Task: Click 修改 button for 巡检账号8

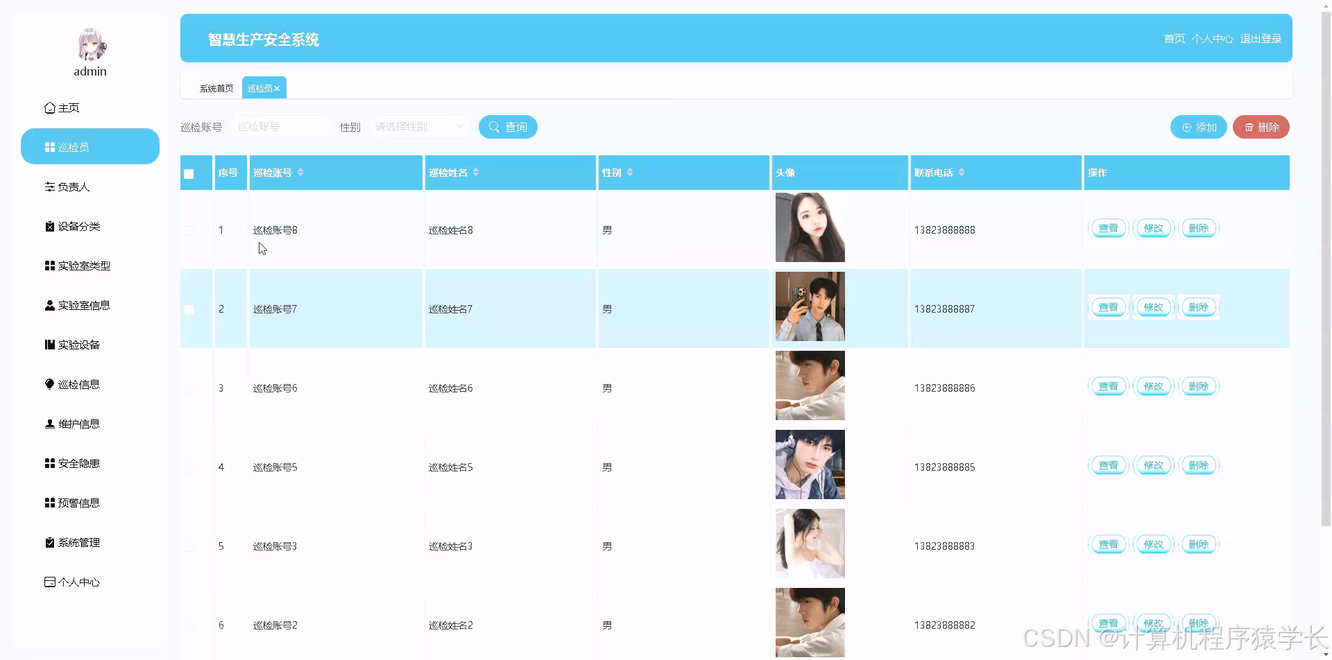Action: (x=1154, y=228)
